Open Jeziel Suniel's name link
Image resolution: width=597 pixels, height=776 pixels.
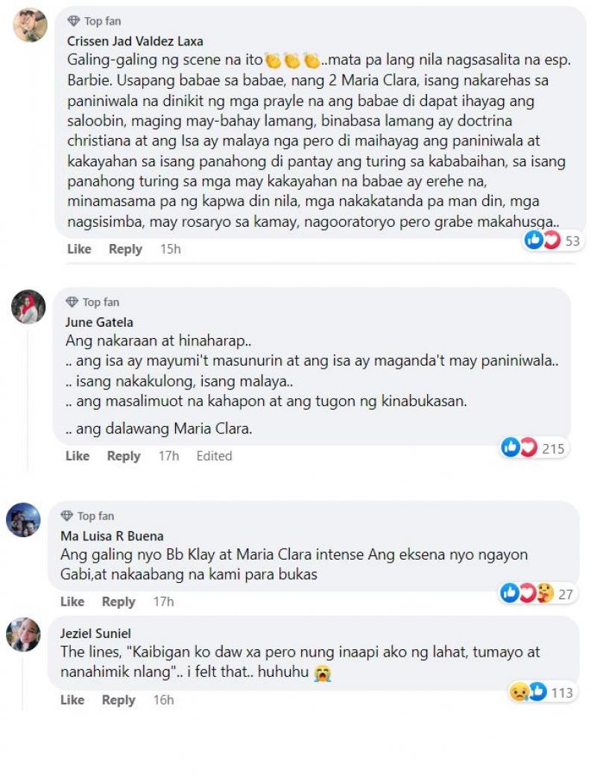click(x=96, y=633)
